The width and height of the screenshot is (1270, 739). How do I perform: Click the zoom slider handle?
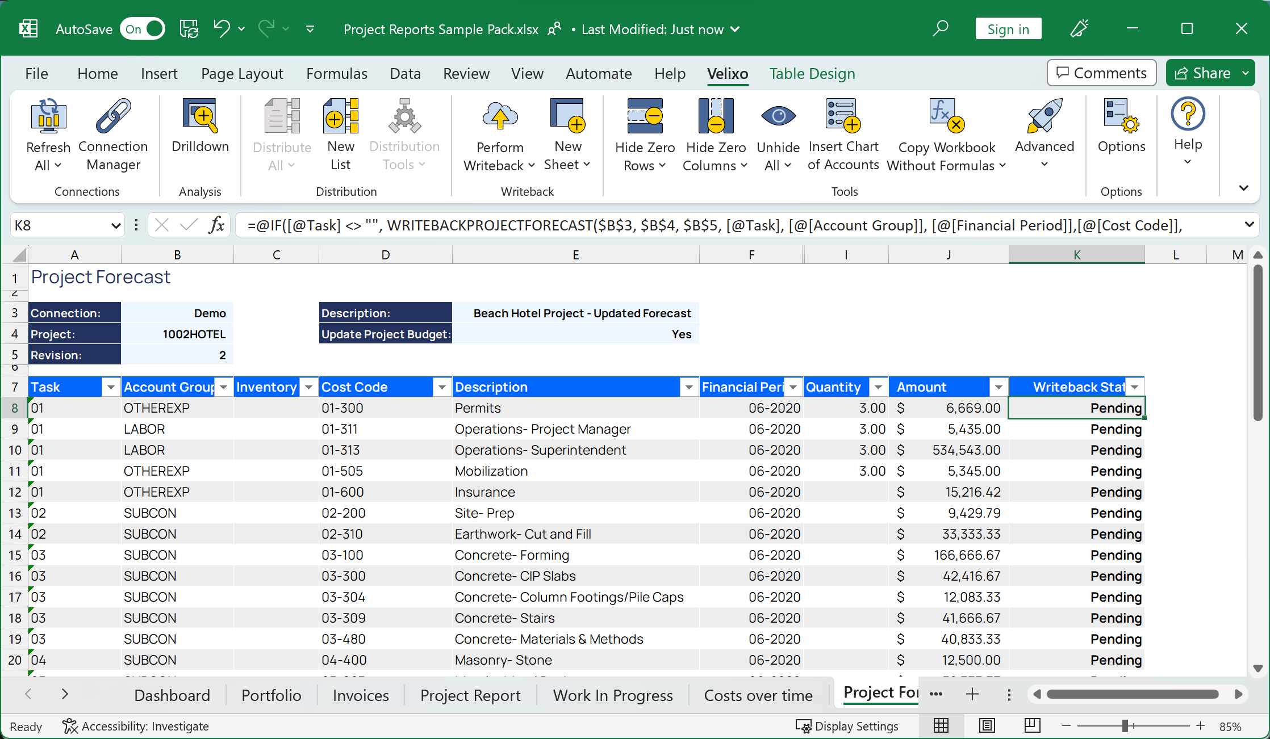point(1125,726)
